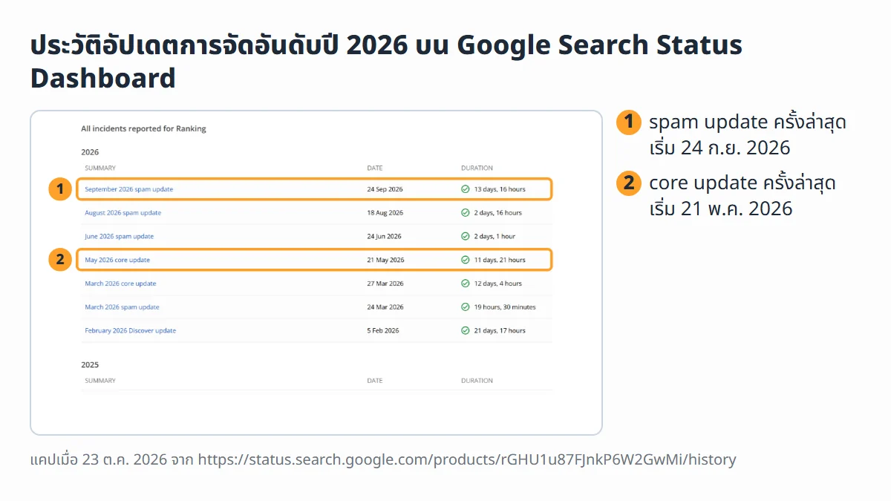The width and height of the screenshot is (891, 501).
Task: Click the SUMMARY column header under 2025
Action: (100, 381)
